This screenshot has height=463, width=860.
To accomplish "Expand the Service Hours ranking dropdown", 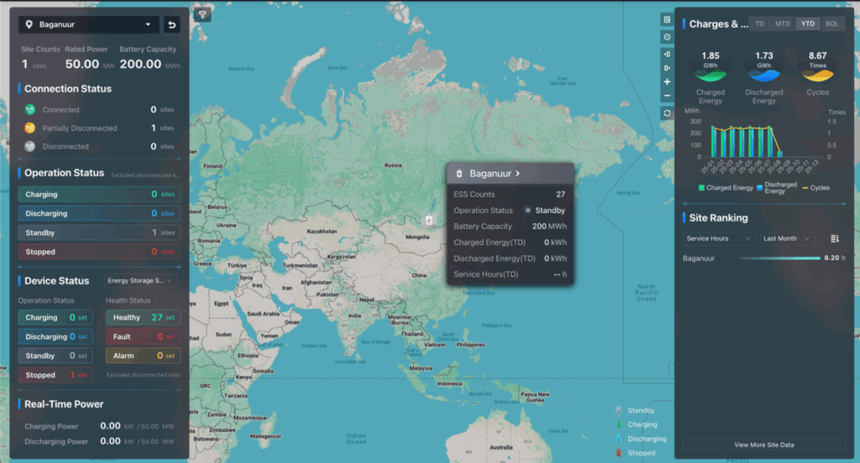I will pos(719,239).
